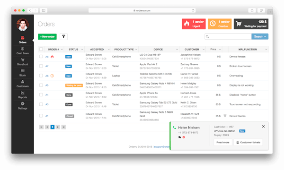The image size is (284, 170).
Task: Go to previous page of orders
Action: (x=47, y=127)
